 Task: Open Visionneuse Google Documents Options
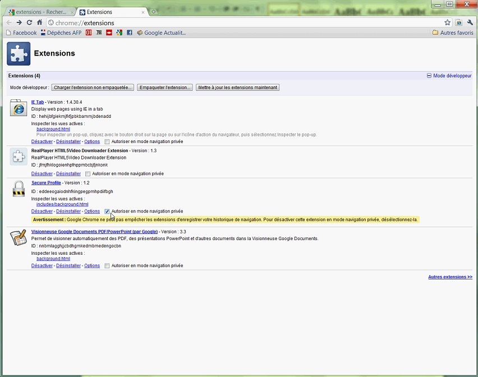point(92,265)
